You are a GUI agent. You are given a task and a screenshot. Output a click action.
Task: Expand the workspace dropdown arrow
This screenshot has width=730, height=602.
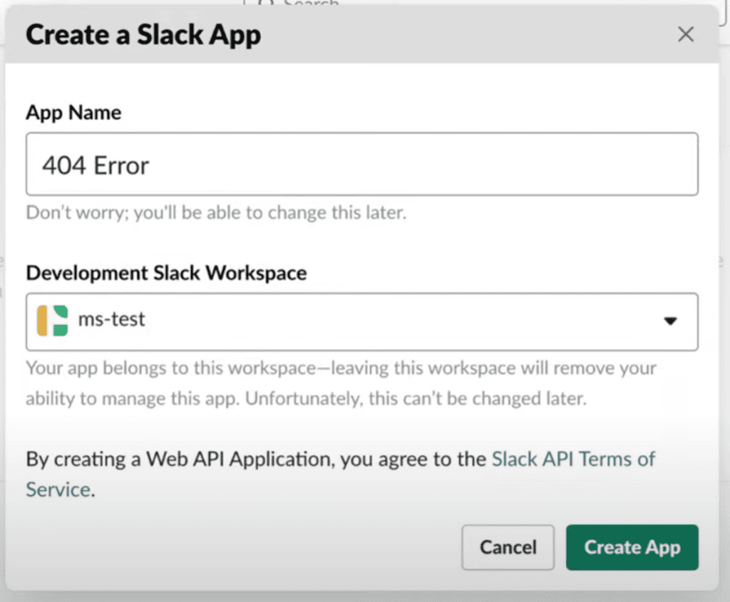669,321
